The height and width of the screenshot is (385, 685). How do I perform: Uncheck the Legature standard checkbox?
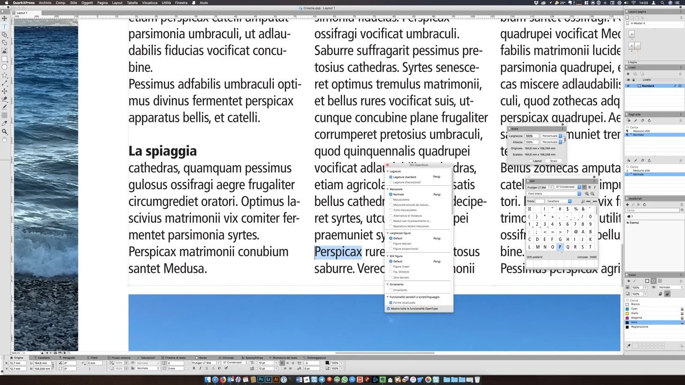coord(391,177)
